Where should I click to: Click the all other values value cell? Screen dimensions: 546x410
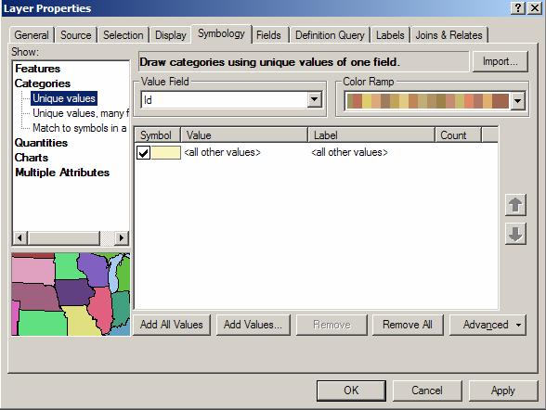click(222, 152)
